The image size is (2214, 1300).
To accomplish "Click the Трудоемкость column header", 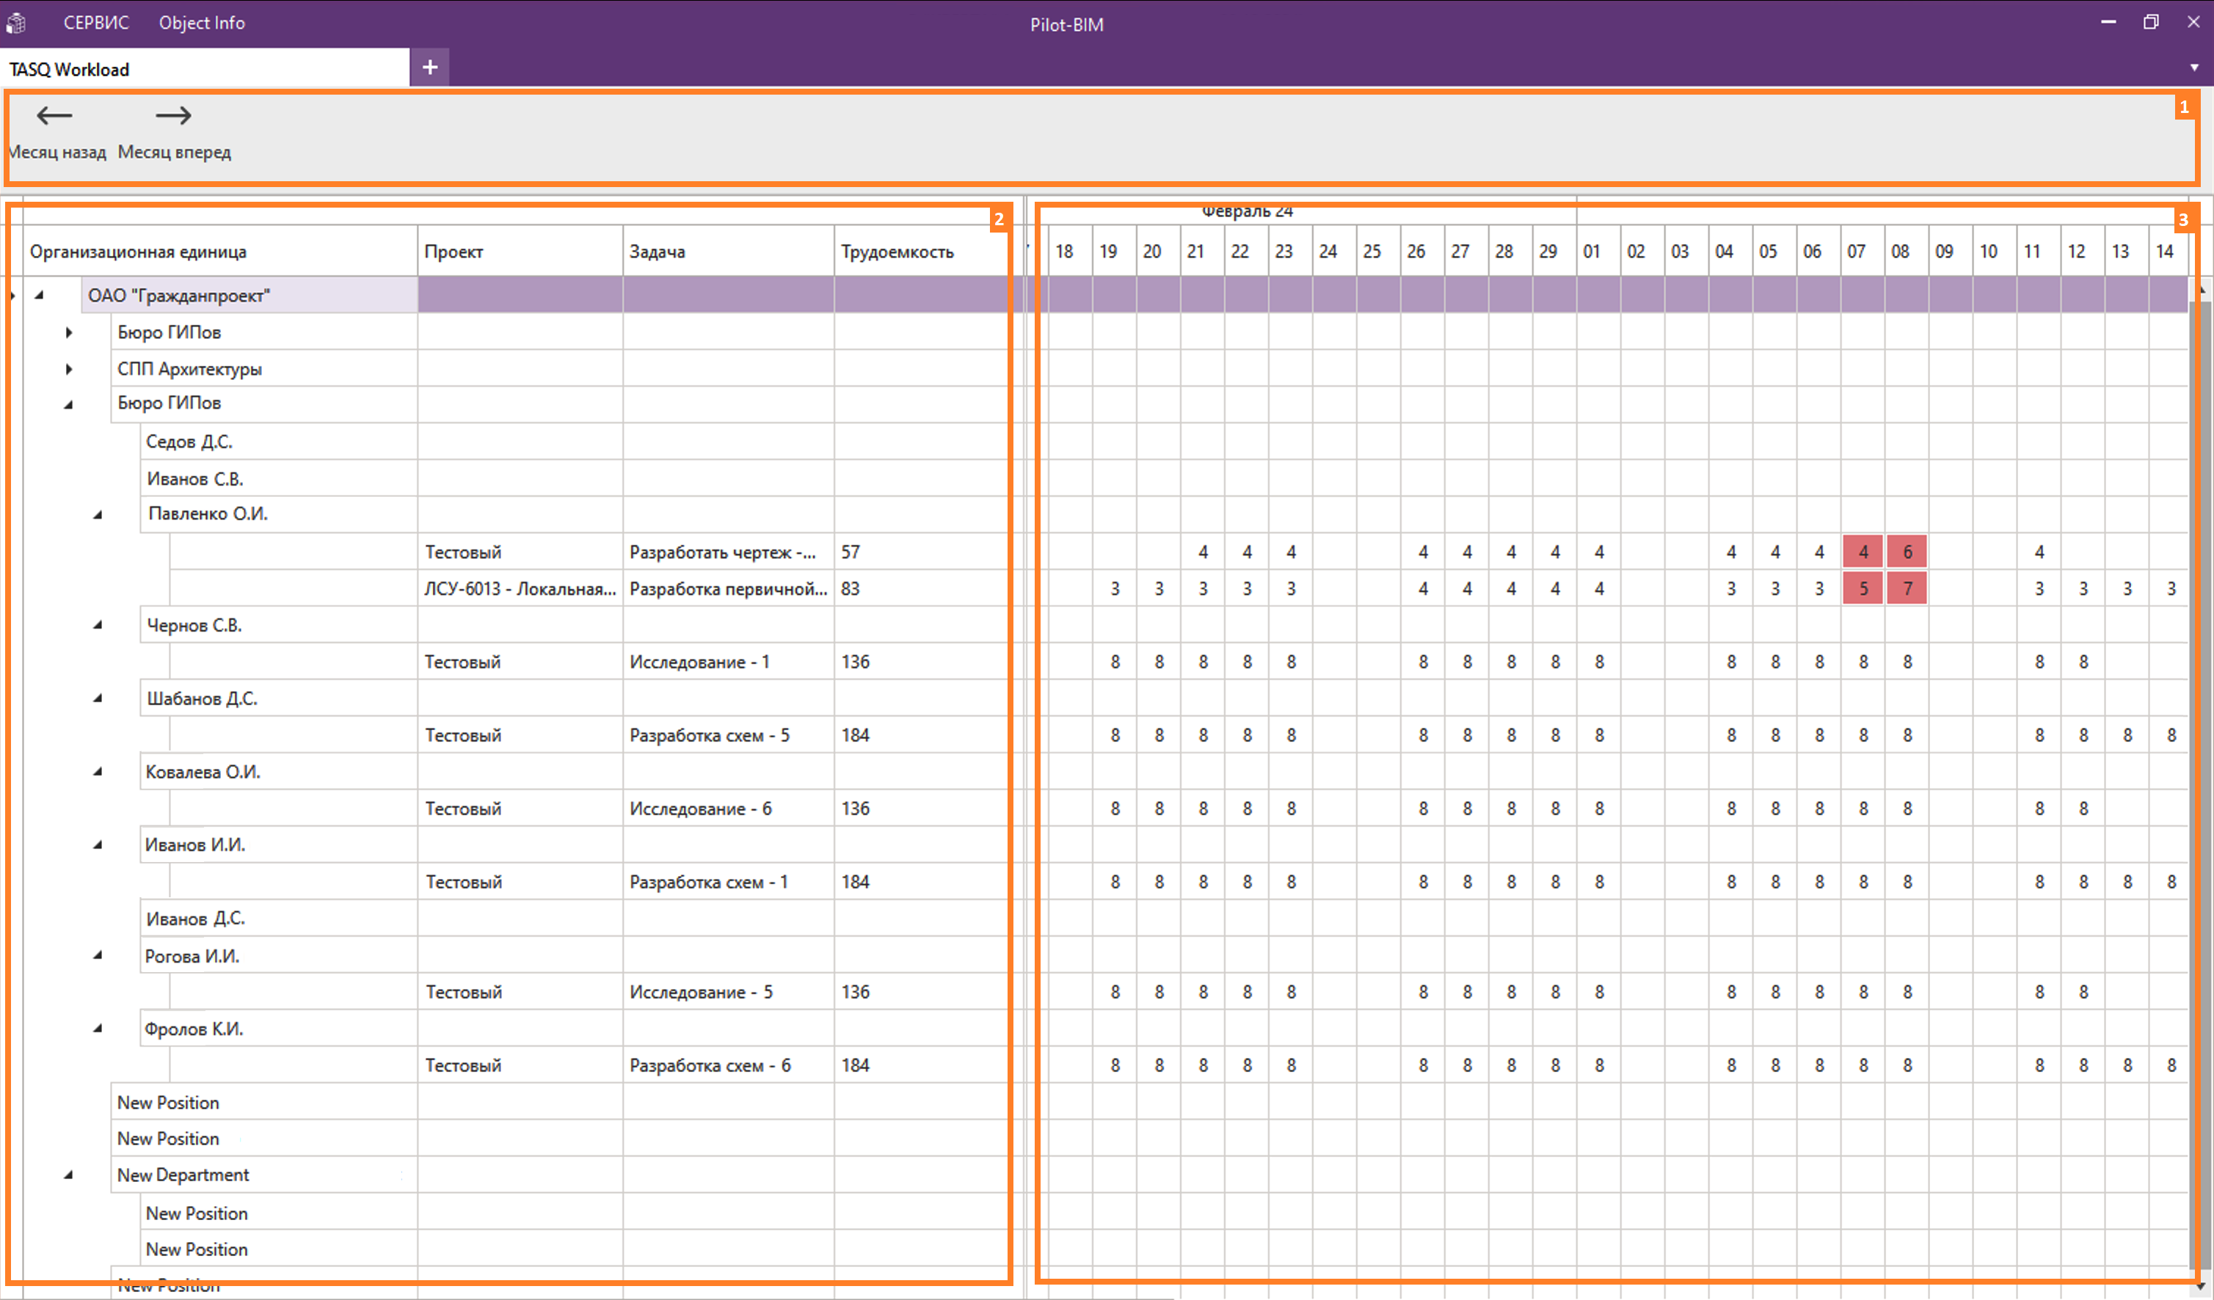I will [897, 252].
